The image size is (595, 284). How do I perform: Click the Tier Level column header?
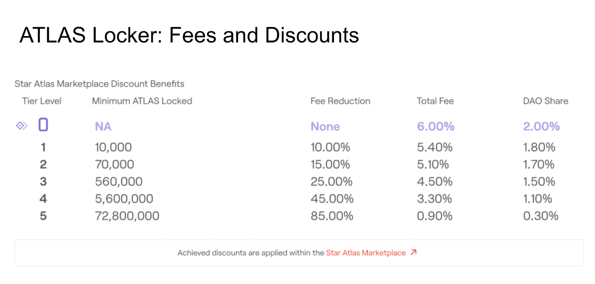pos(42,101)
